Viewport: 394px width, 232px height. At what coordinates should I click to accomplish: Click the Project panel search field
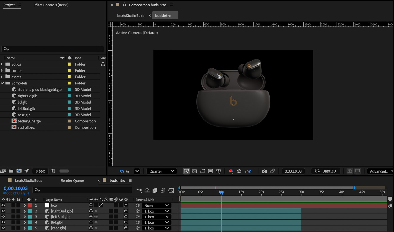click(53, 49)
